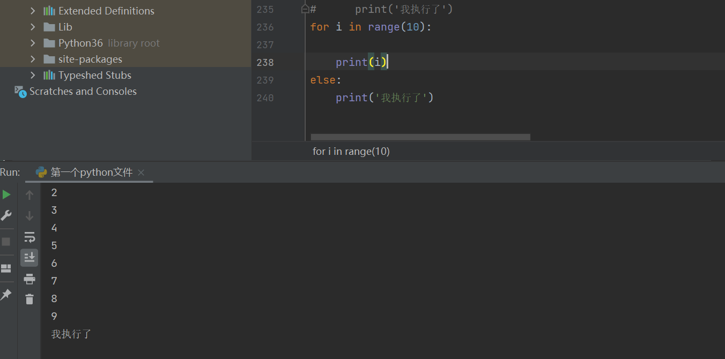The height and width of the screenshot is (359, 725).
Task: Click the Python file icon in Run tab
Action: 41,172
